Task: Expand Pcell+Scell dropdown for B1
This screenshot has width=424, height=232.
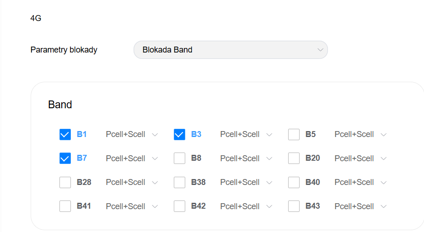Action: tap(132, 134)
